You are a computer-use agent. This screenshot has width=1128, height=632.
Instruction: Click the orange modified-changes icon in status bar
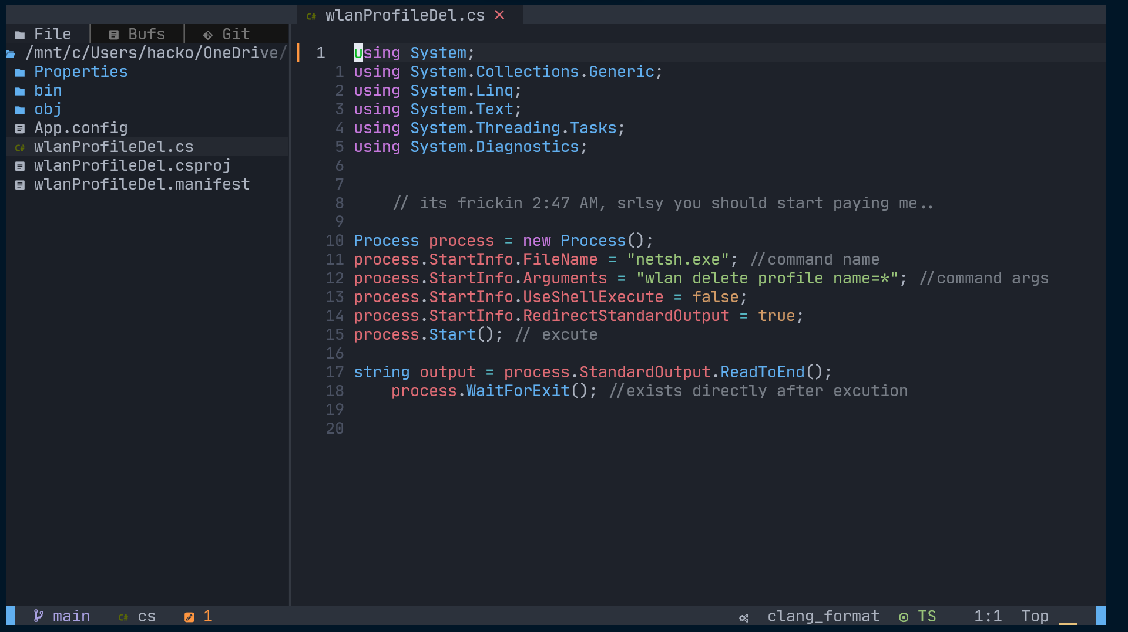pyautogui.click(x=189, y=617)
